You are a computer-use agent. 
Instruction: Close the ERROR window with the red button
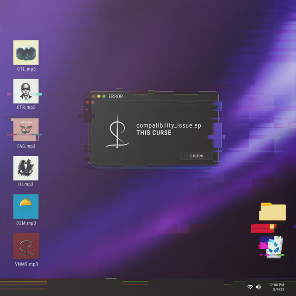tap(93, 96)
